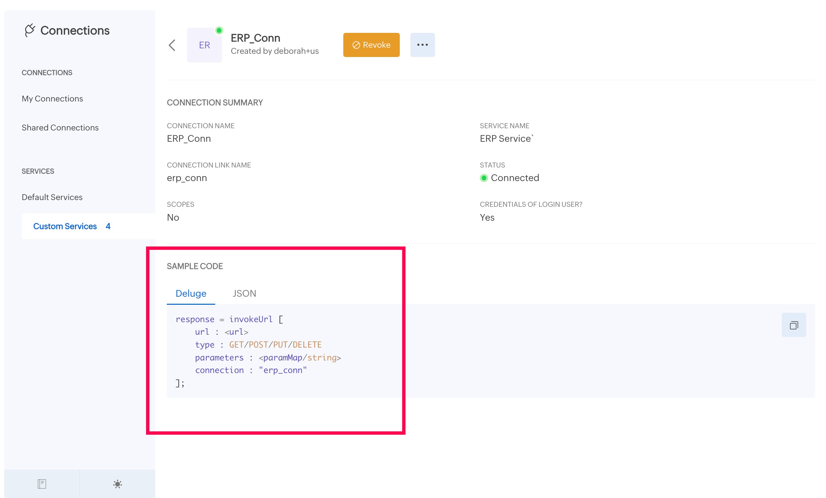Toggle the light theme sun icon
The height and width of the screenshot is (498, 826).
point(117,484)
